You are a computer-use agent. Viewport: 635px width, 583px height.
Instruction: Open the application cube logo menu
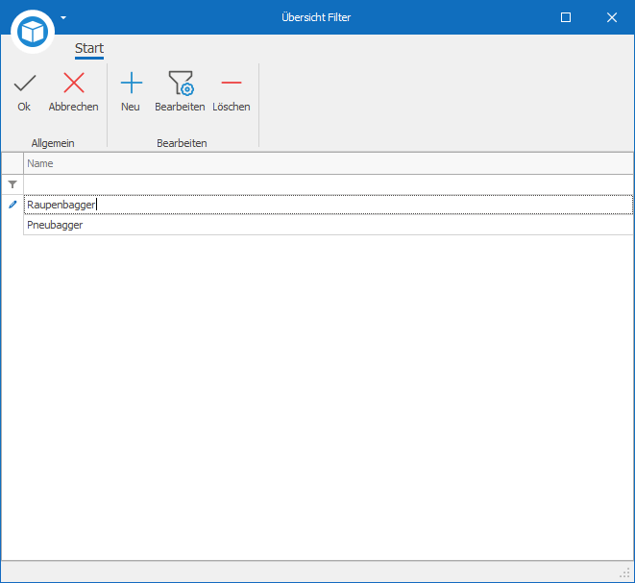coord(33,32)
